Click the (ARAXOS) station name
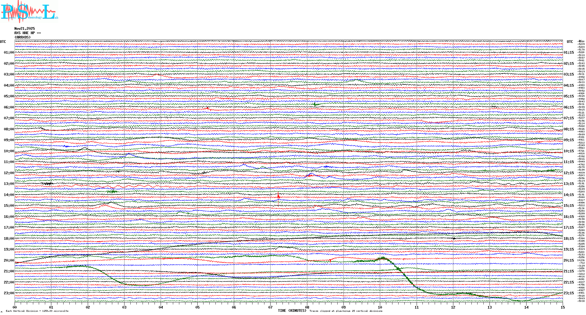Screen dimensions: 586x315 (22, 37)
